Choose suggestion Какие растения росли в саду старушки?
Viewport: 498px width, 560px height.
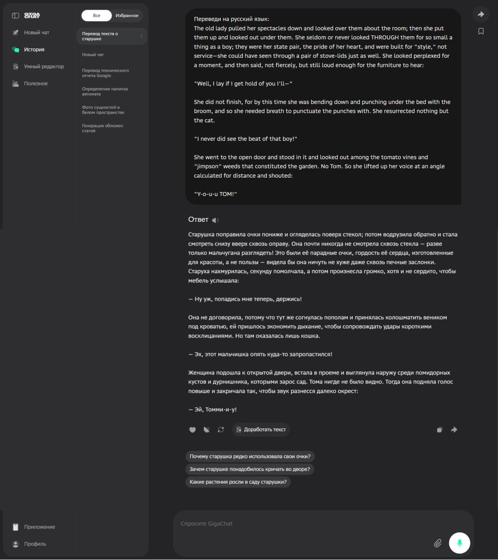point(238,482)
